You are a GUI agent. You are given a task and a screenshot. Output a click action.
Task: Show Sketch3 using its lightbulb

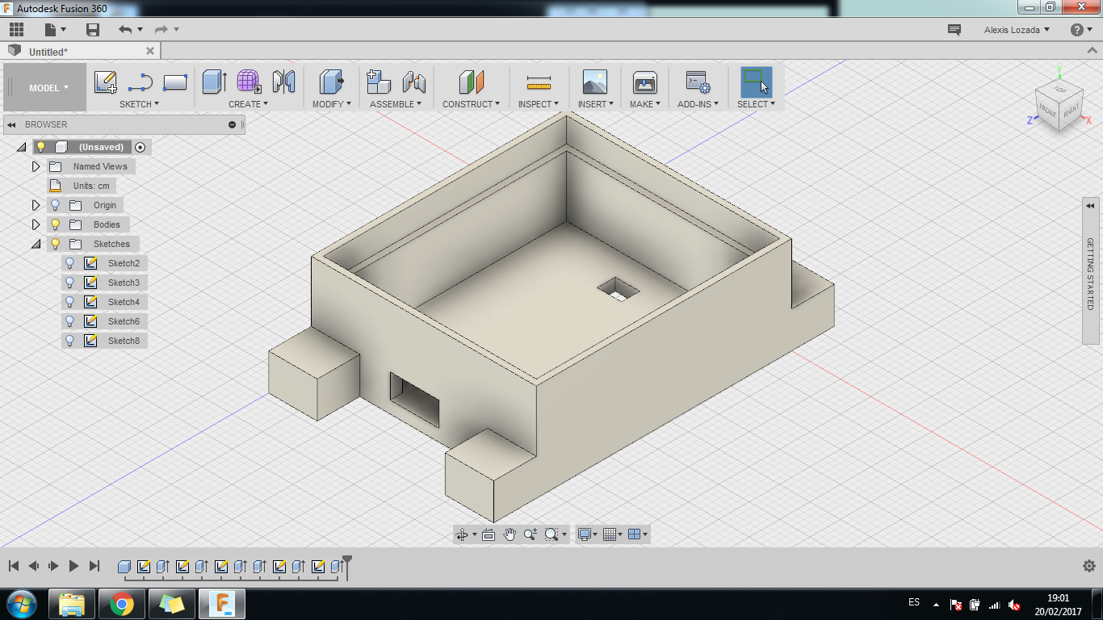(70, 283)
